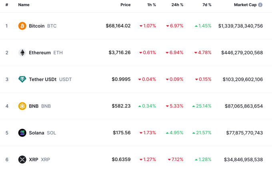The height and width of the screenshot is (169, 272).
Task: Sort by the 24h % column header
Action: pyautogui.click(x=177, y=5)
